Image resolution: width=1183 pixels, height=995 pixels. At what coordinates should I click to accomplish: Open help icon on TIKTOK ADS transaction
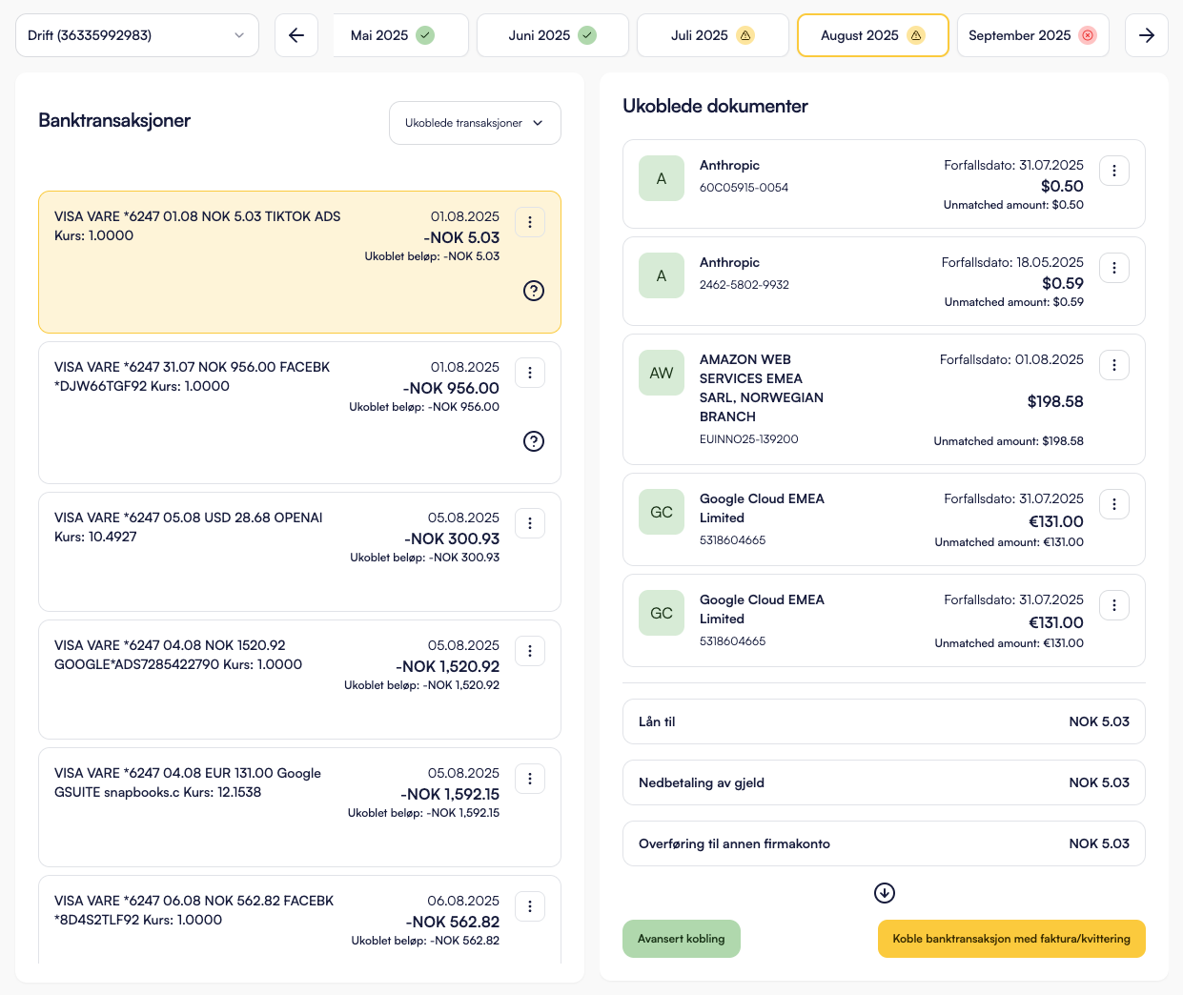[x=534, y=291]
